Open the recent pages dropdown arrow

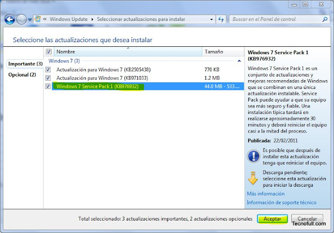click(x=30, y=19)
